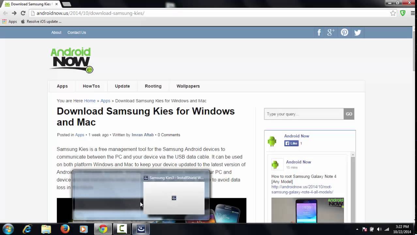The image size is (417, 235).
Task: Bookmark page with star icon
Action: tap(393, 13)
